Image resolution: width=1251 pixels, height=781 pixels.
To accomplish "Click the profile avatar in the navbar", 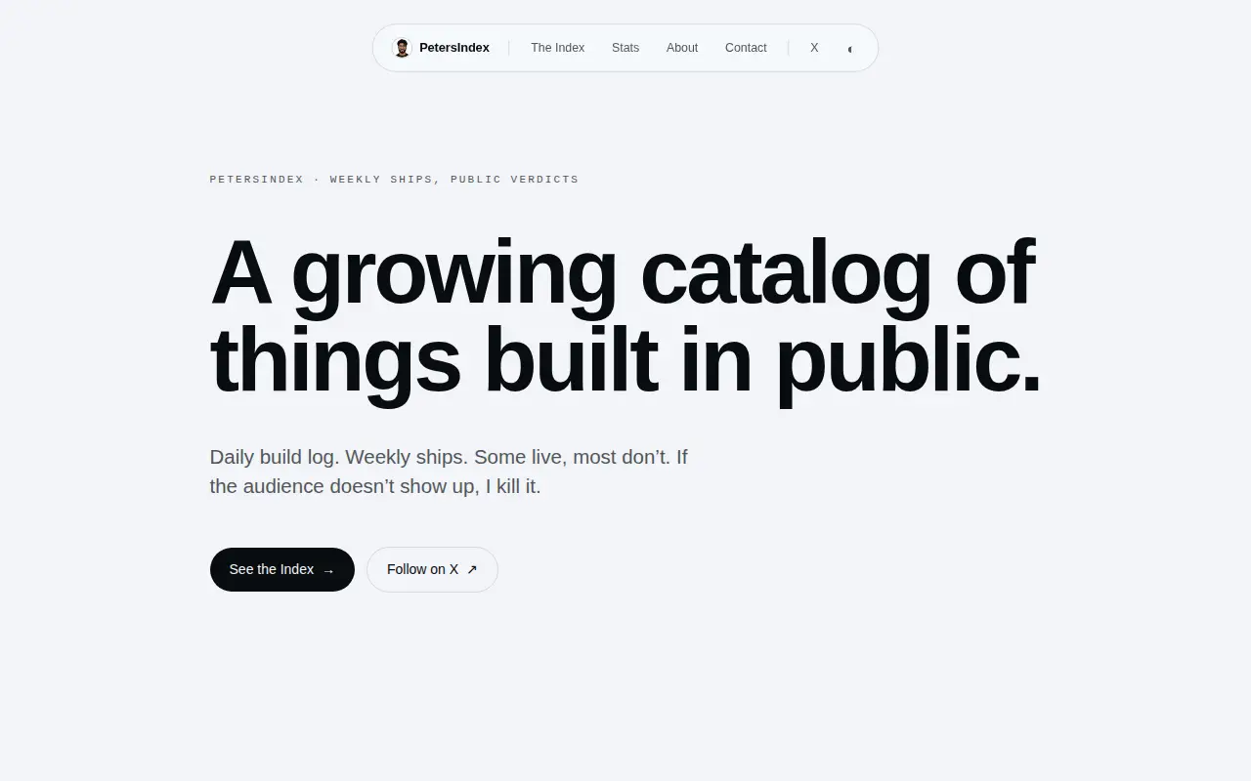I will pyautogui.click(x=402, y=48).
